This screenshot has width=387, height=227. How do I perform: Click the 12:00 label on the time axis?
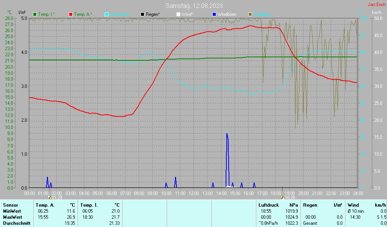tap(194, 193)
